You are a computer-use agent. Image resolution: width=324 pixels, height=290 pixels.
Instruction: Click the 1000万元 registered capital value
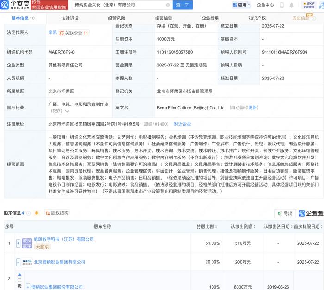coord(166,39)
